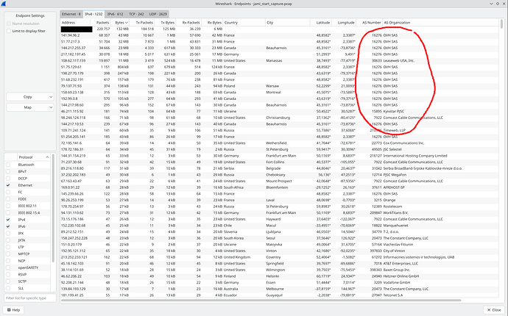Check the IEEE 802.11 protocol checkbox

coord(8,206)
